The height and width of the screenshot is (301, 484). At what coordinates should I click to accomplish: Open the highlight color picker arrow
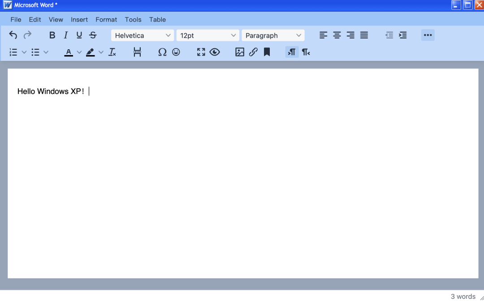pyautogui.click(x=101, y=52)
